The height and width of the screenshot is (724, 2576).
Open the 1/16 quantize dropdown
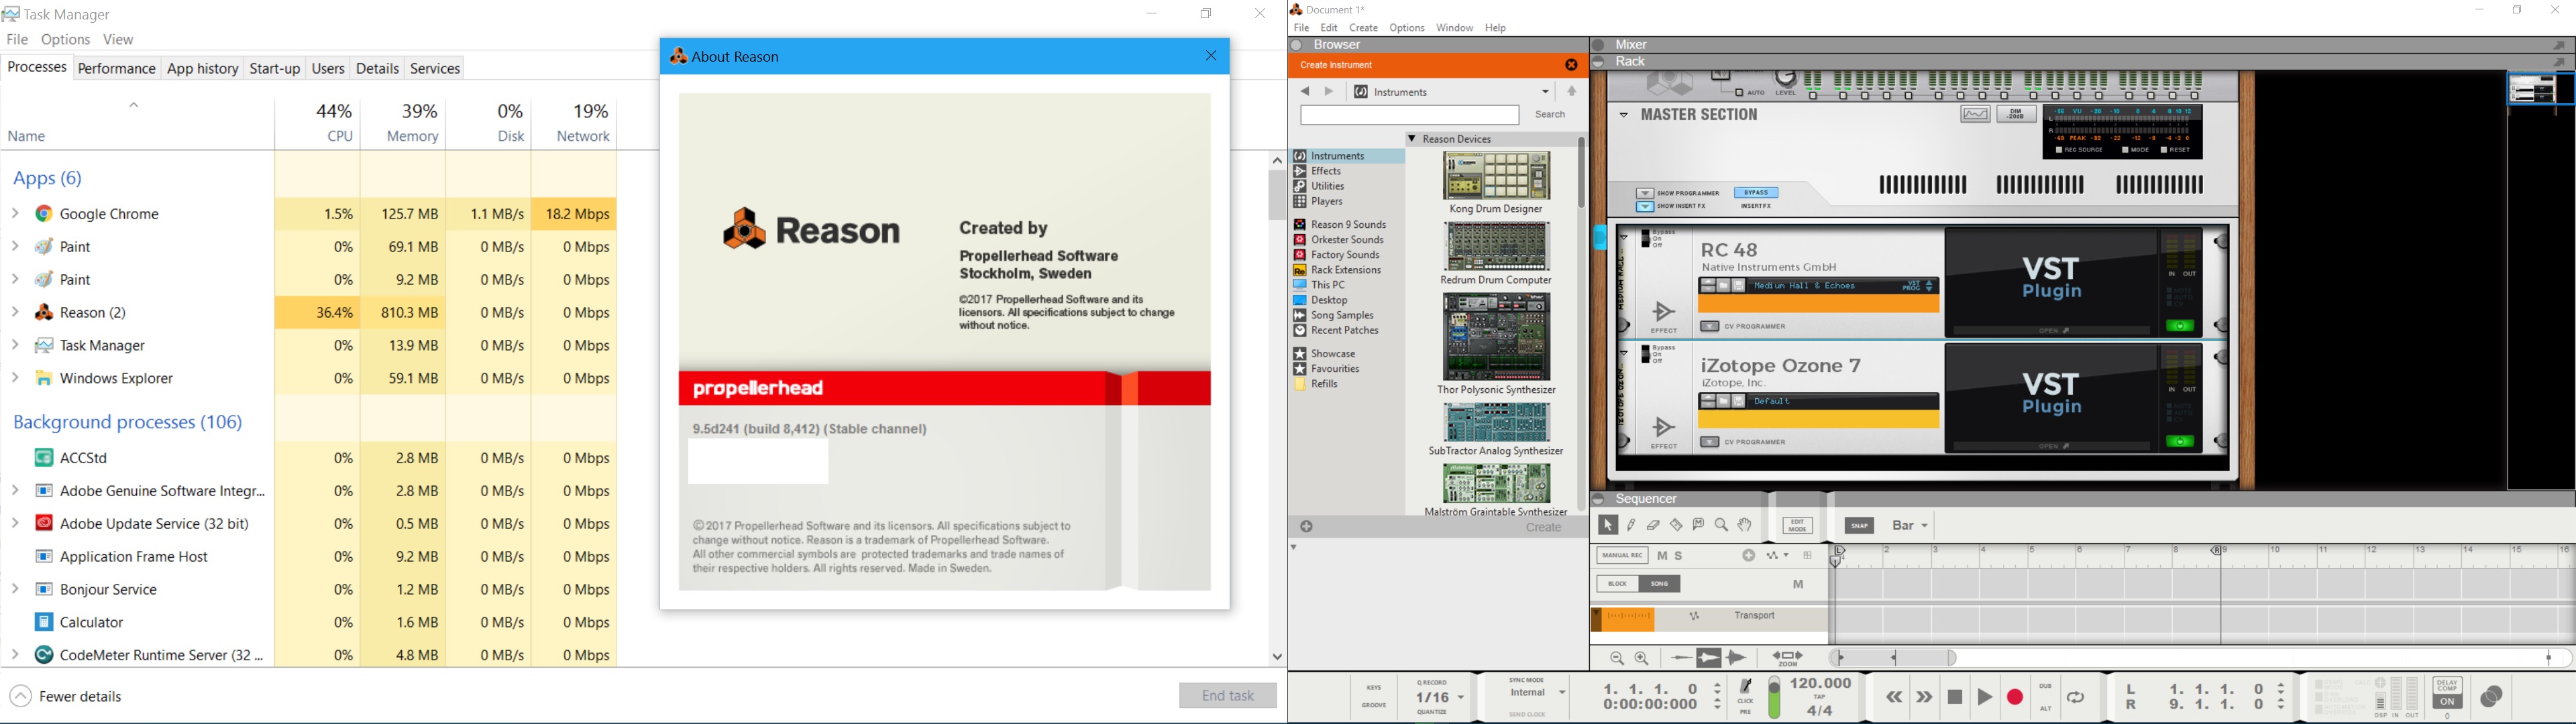click(1441, 698)
